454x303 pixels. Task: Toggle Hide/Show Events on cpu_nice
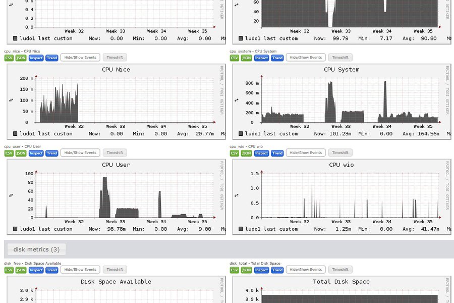[x=80, y=58]
